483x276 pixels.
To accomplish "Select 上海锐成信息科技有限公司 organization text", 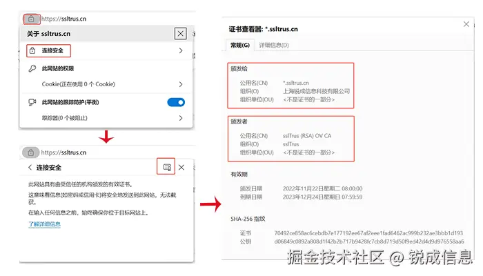I will coord(316,91).
